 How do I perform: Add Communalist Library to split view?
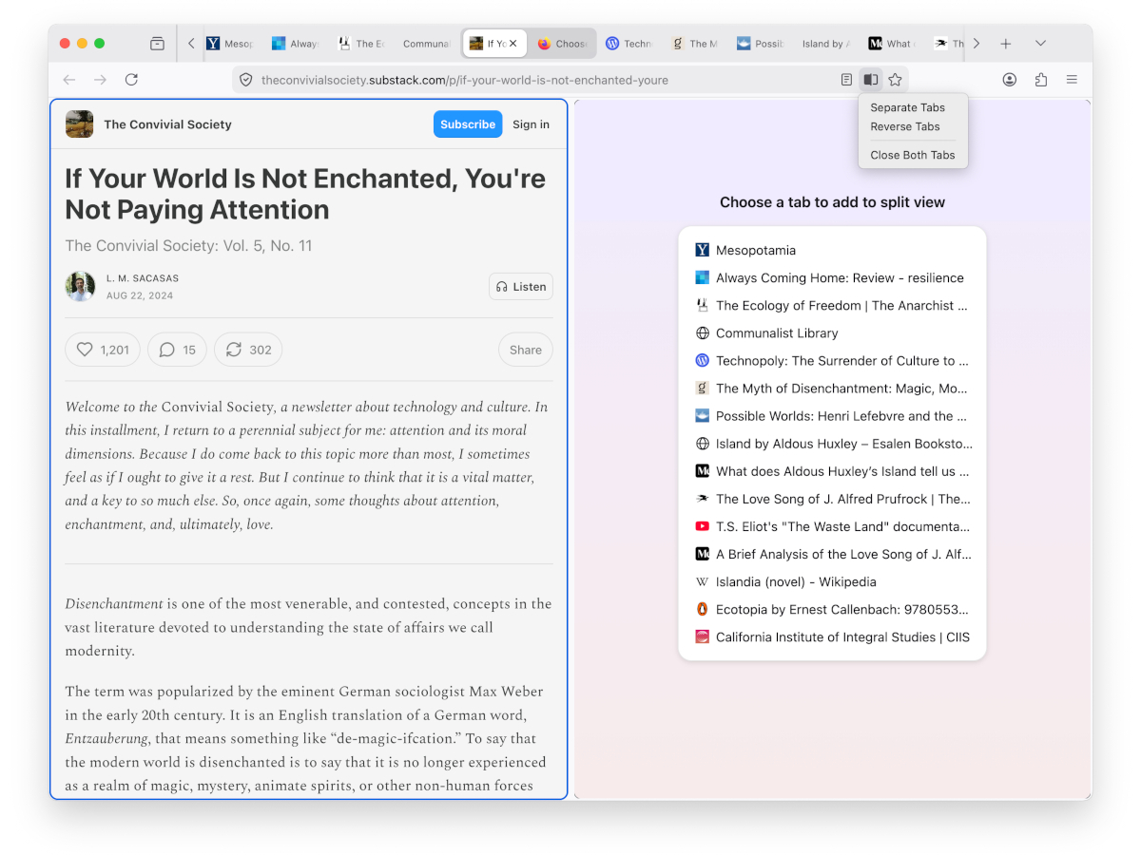[x=832, y=332]
